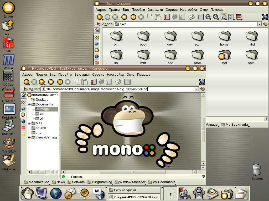Toggle the status bar checkbox in JPEG window

click(203, 177)
